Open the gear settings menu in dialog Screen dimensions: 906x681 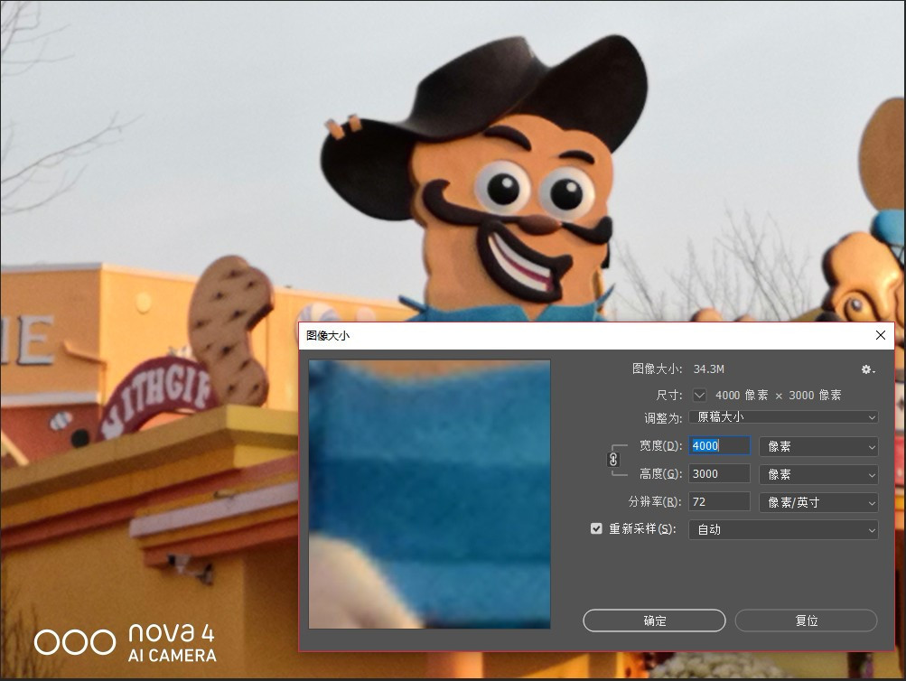point(868,369)
